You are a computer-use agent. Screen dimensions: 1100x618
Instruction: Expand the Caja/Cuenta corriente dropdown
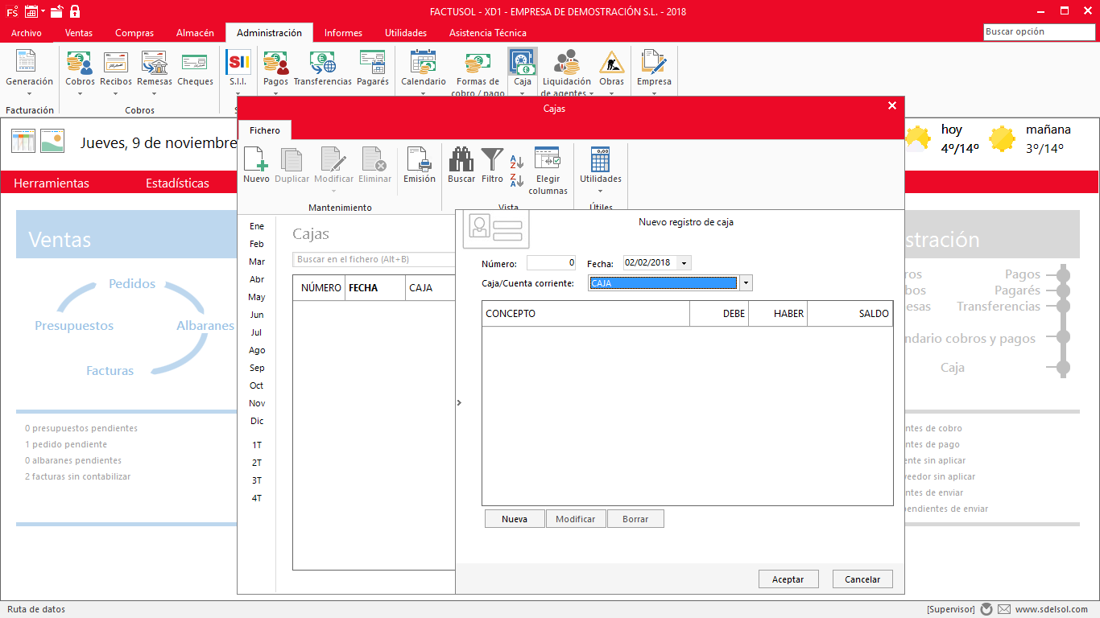point(746,283)
